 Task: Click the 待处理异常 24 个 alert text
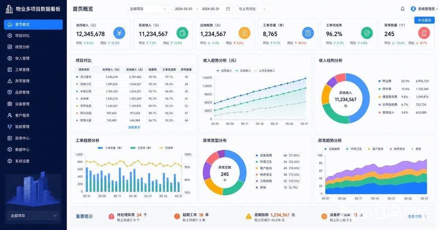[132, 215]
